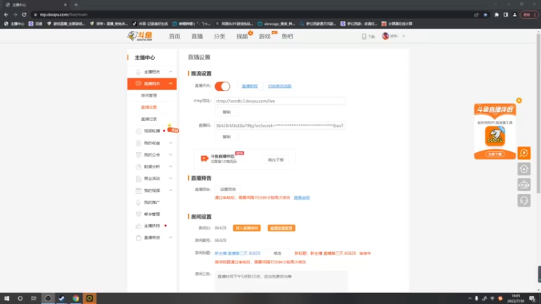Click the 粉丝管理 sidebar icon

pyautogui.click(x=139, y=214)
